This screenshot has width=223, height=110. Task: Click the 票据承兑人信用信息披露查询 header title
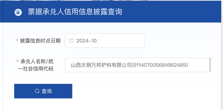75,12
